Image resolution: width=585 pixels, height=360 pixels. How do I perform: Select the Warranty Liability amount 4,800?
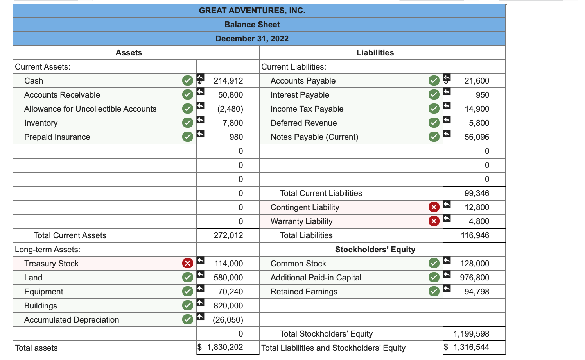(x=474, y=221)
